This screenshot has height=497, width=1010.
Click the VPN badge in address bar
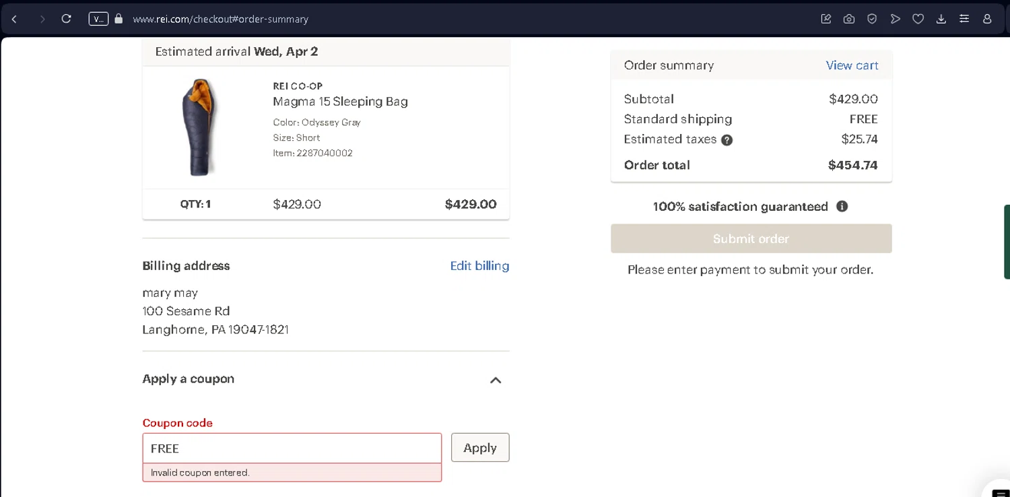click(x=98, y=19)
